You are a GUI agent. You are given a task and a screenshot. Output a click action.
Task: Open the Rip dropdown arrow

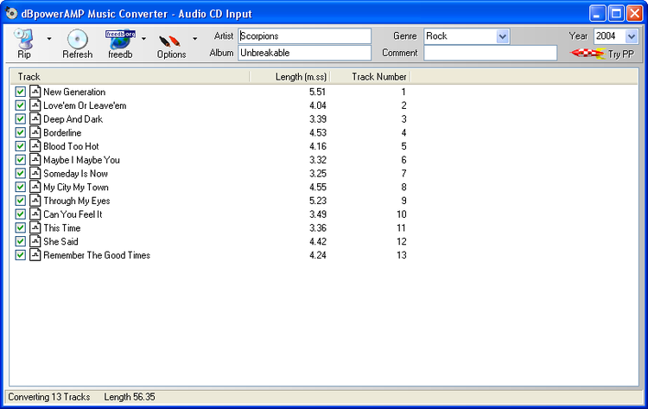[x=49, y=39]
